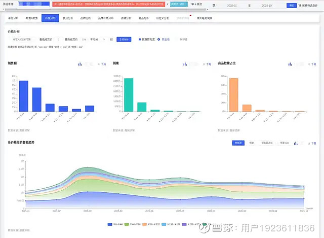Click the tallest blue bar in 销售额 chart
324x238 pixels.
(24, 96)
